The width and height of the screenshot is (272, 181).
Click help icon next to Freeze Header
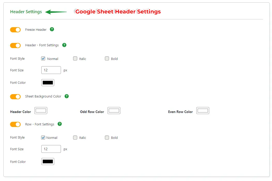[x=52, y=29]
